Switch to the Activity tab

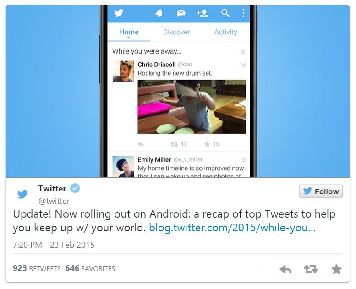click(x=226, y=32)
